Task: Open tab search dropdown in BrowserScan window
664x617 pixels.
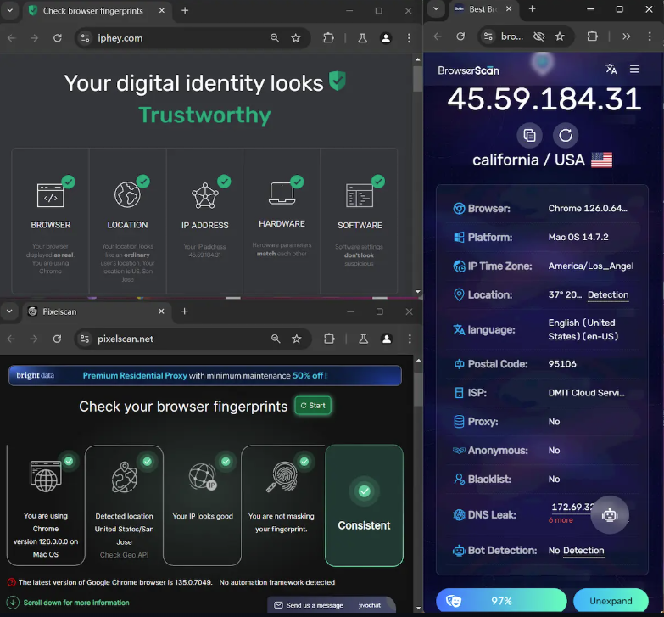Action: [436, 8]
